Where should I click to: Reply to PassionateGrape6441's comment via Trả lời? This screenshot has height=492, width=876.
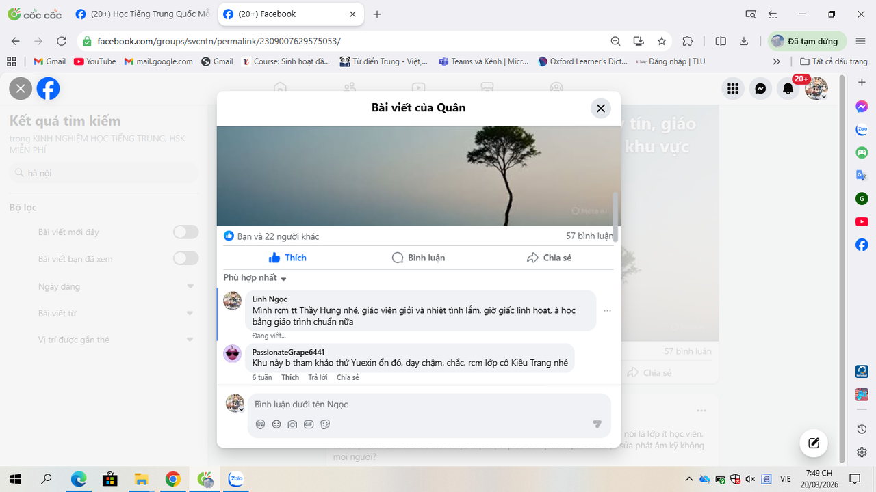click(318, 377)
